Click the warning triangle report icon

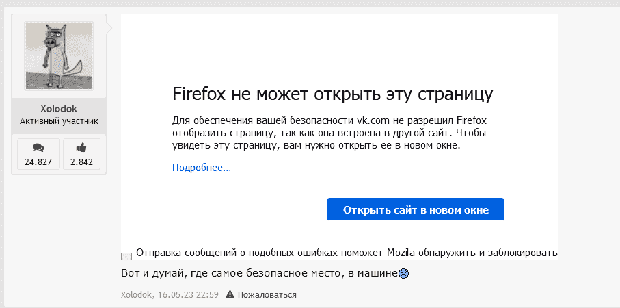pos(230,295)
